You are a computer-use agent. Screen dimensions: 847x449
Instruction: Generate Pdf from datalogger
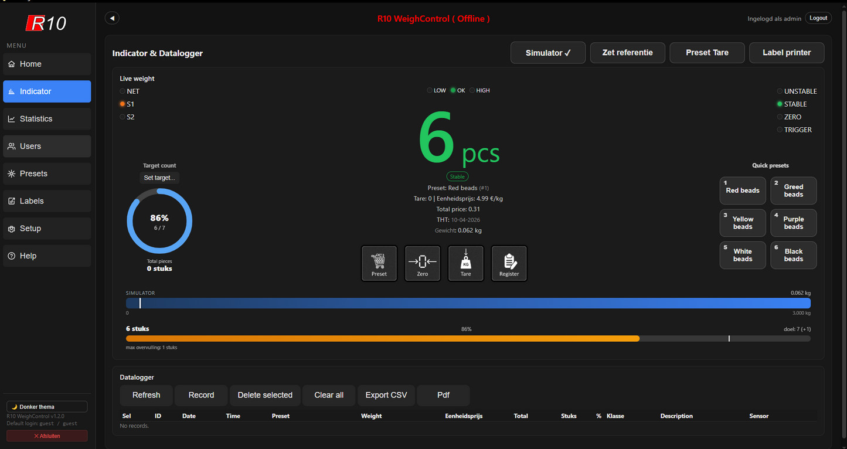[443, 395]
